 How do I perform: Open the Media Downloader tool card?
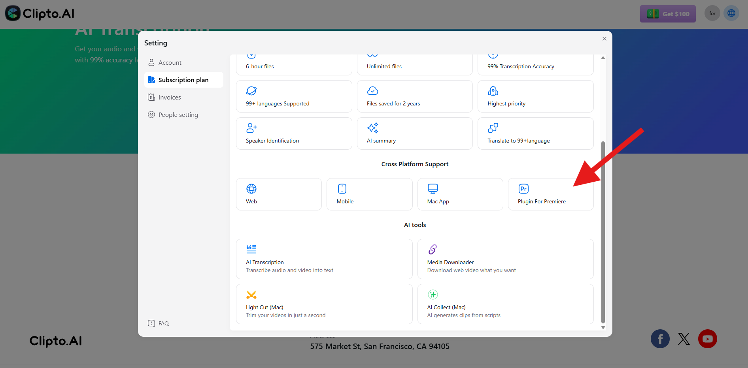coord(506,259)
